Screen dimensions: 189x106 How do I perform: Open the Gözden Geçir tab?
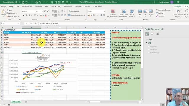pos(56,6)
